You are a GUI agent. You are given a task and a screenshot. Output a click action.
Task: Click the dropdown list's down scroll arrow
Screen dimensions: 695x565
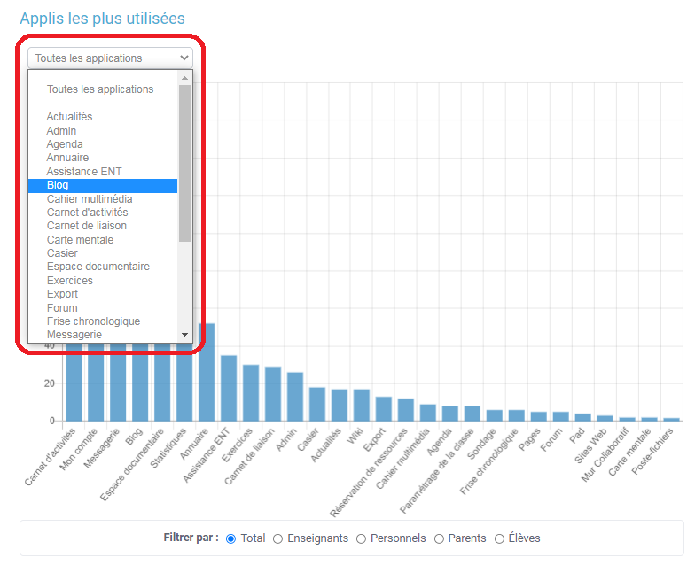[184, 335]
